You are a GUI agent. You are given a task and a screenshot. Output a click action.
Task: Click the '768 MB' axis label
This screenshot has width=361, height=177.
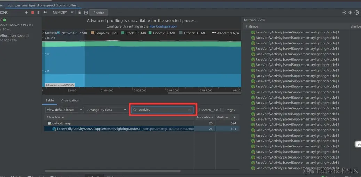[50, 38]
